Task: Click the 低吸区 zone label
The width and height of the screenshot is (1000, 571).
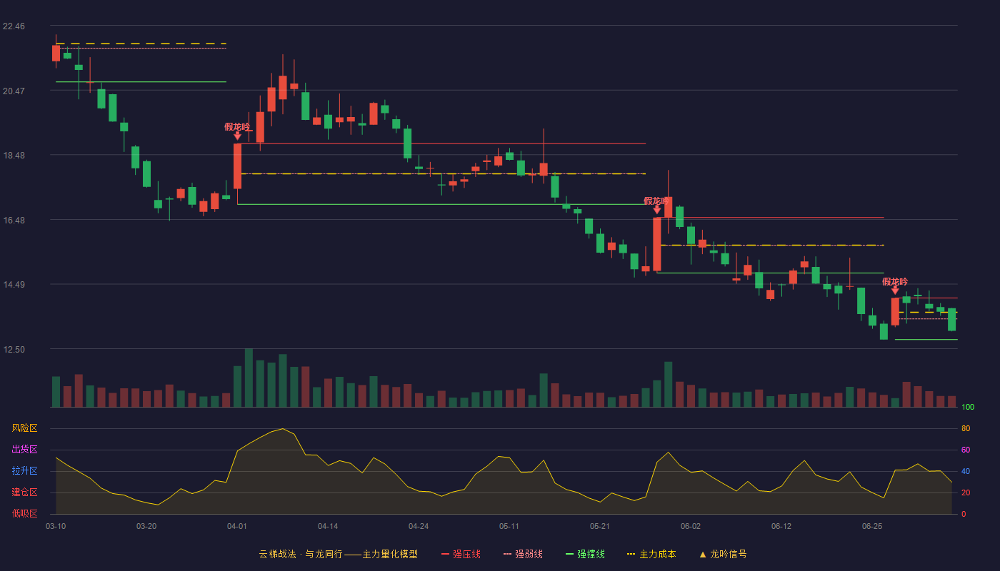Action: (x=24, y=514)
